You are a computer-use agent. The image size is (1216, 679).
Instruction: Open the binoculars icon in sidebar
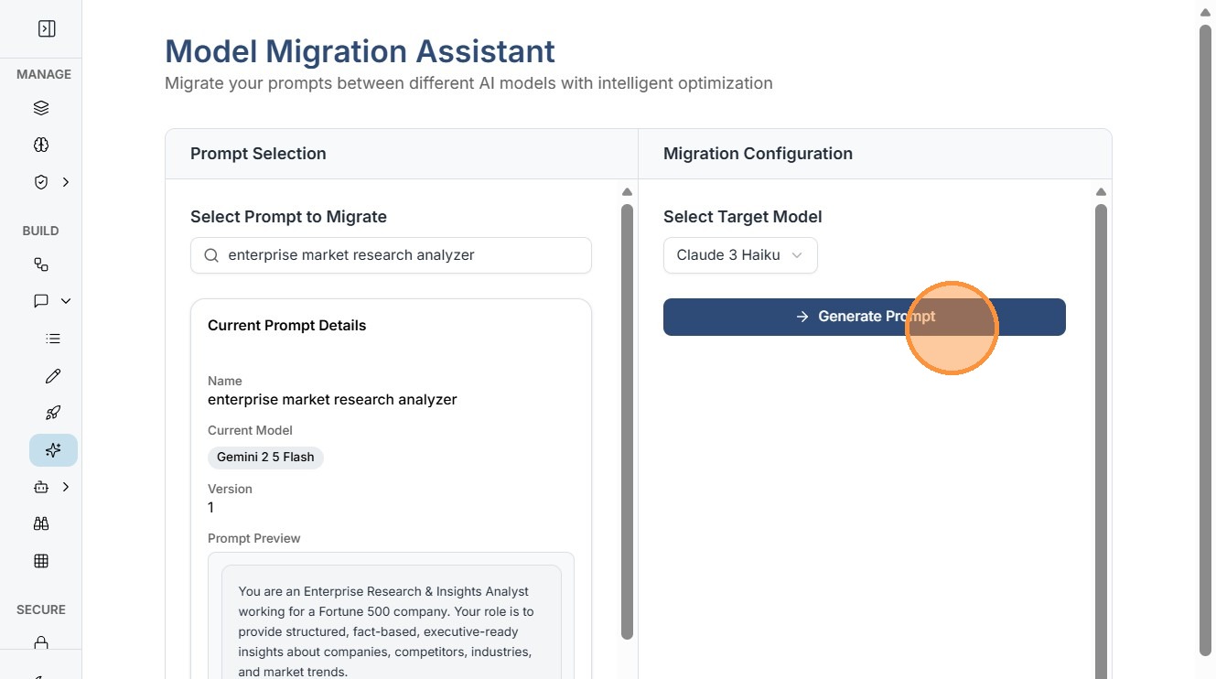tap(41, 524)
